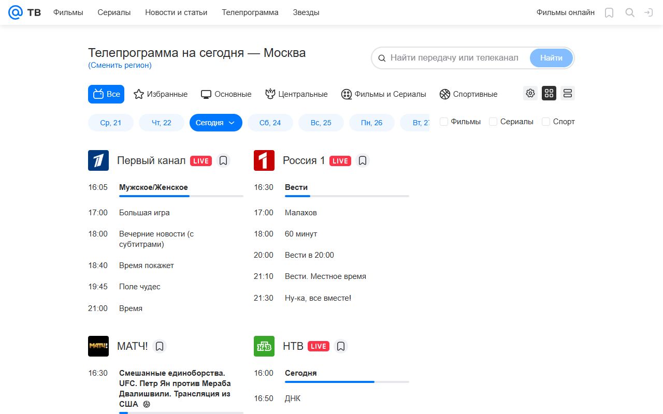The height and width of the screenshot is (414, 663).
Task: Click LIVE badge next to Россия 1
Action: point(340,161)
